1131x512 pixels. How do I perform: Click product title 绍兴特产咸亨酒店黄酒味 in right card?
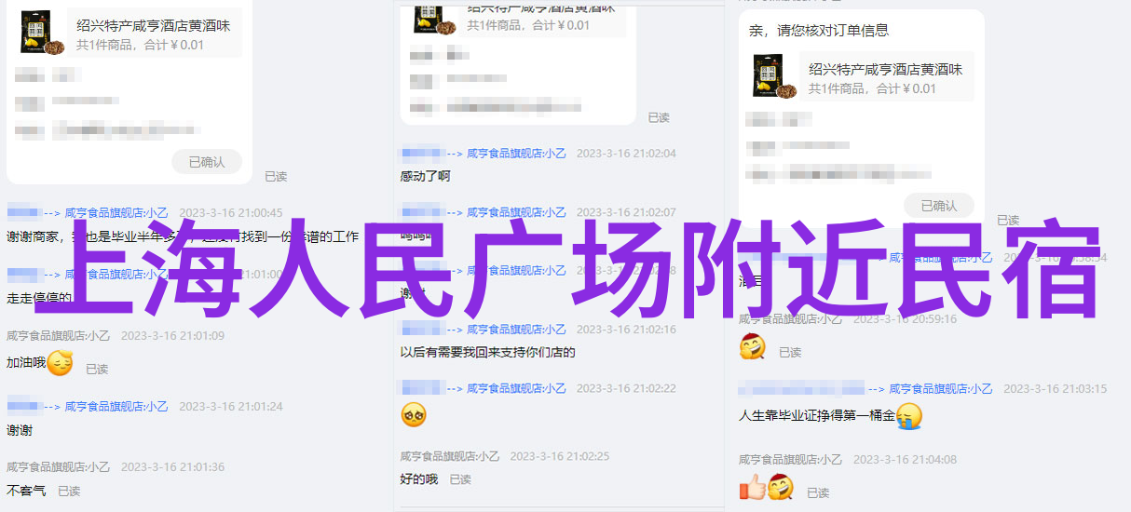885,69
